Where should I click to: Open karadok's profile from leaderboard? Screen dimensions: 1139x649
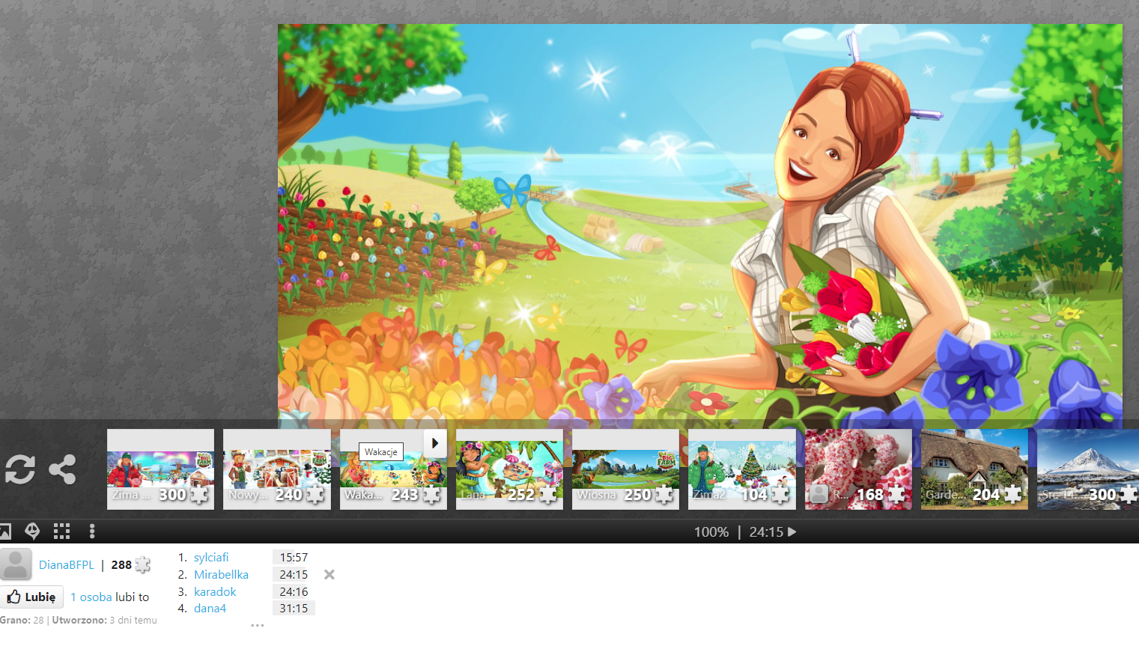tap(215, 592)
